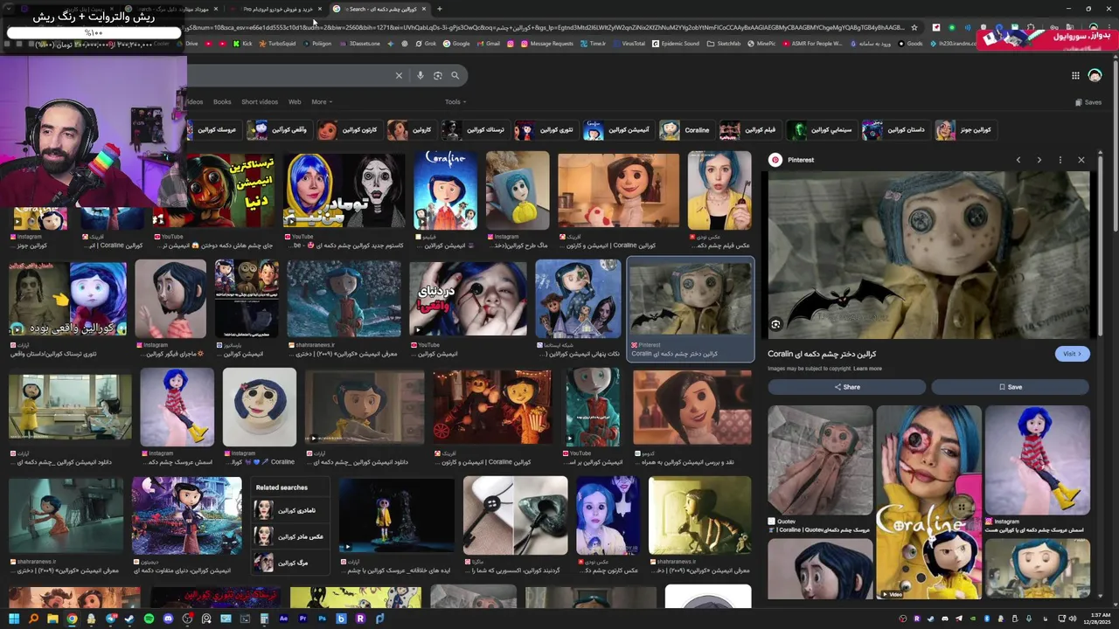Image resolution: width=1119 pixels, height=629 pixels.
Task: Open the Windows Start menu
Action: (14, 619)
